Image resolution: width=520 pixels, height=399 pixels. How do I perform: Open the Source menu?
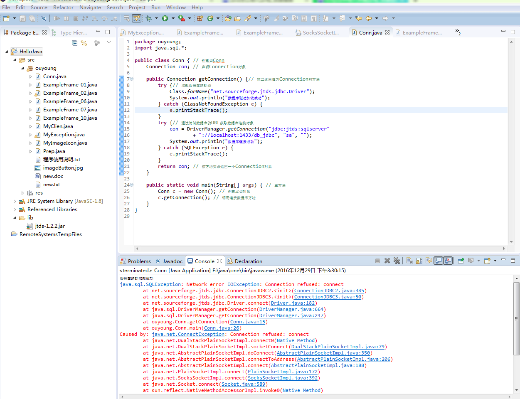[39, 7]
